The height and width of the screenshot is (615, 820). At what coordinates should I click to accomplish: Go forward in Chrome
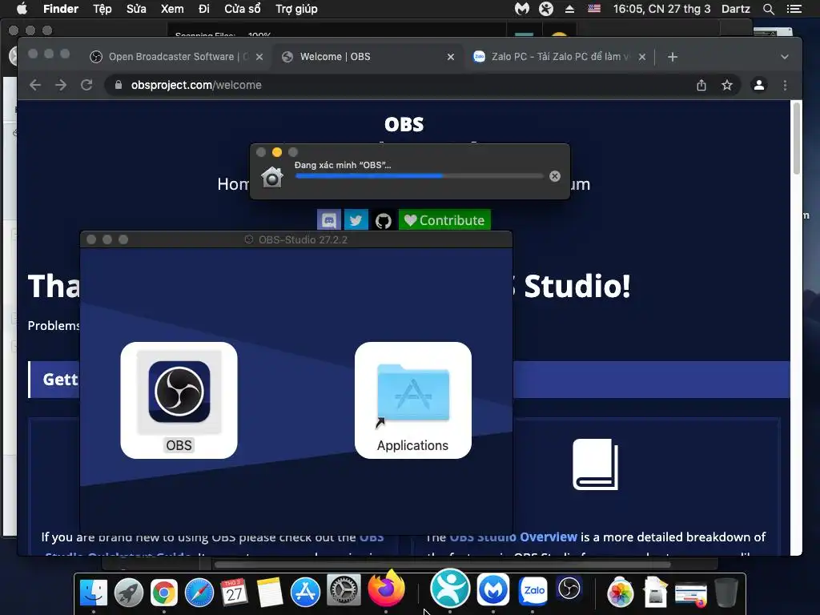(61, 85)
